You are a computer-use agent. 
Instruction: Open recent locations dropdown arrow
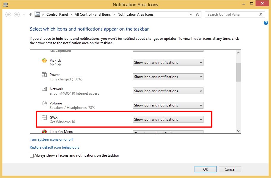click(x=24, y=15)
